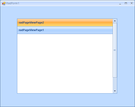Click the grip lines on the scrollbar thumb

[x=115, y=50]
